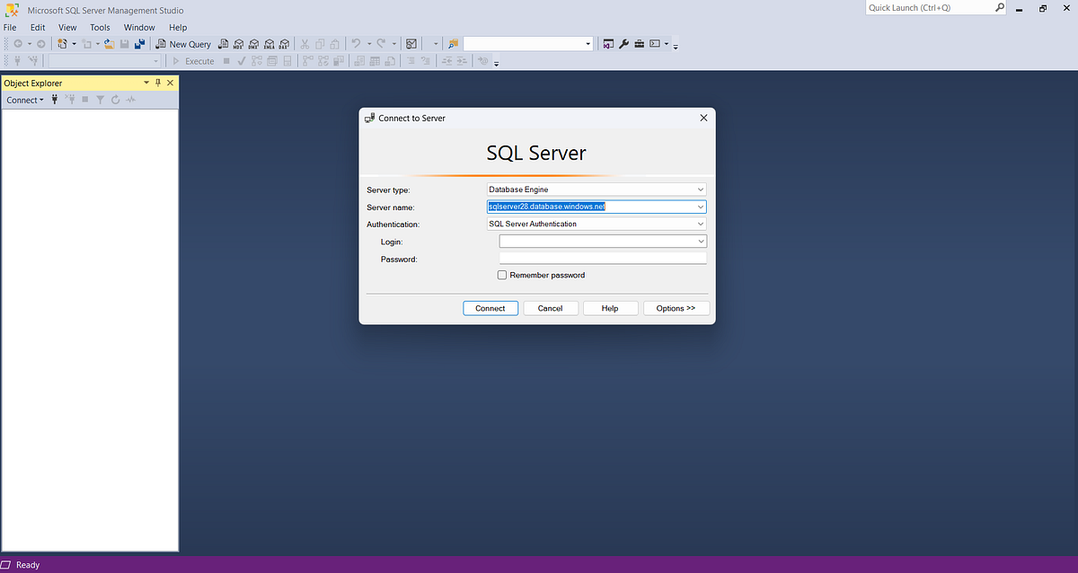
Task: Click the Redo arrow icon
Action: click(x=381, y=44)
